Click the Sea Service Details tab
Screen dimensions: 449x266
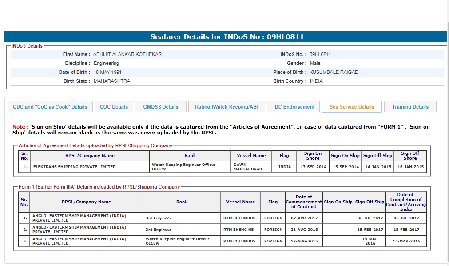tap(352, 107)
